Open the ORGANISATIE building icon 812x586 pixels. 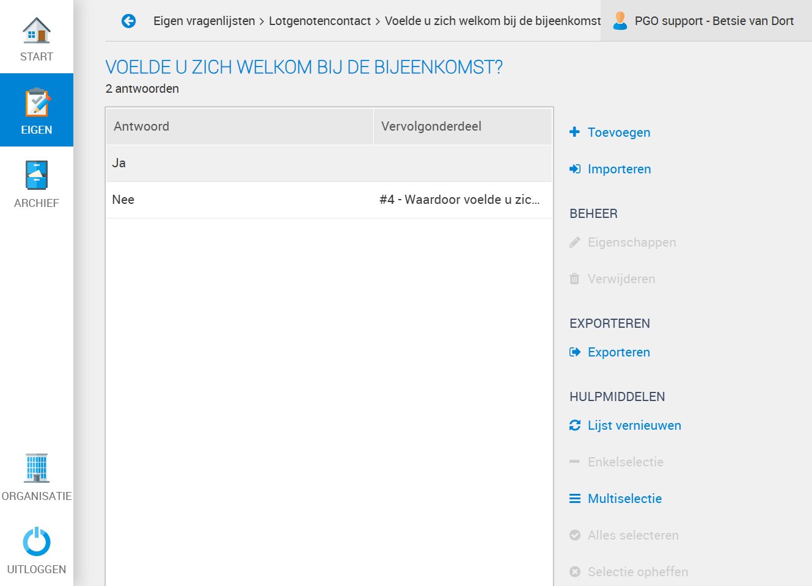pyautogui.click(x=37, y=468)
